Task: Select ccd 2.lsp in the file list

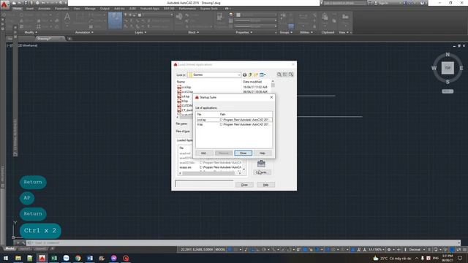Action: (185, 92)
